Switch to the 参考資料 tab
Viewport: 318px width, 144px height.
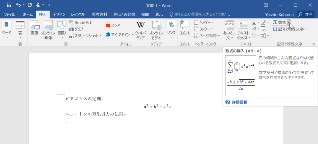click(100, 14)
